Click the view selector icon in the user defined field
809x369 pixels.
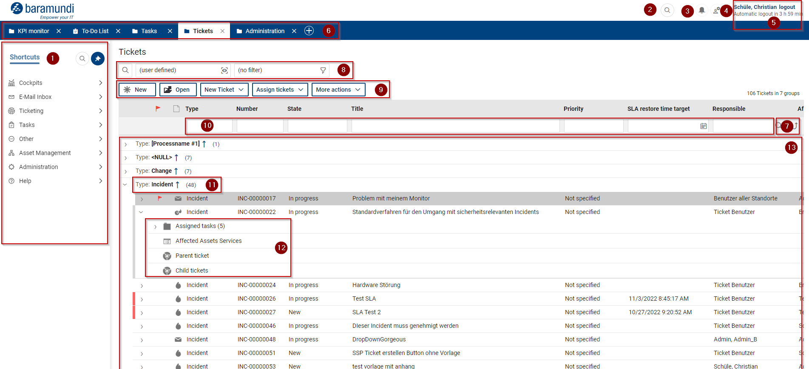click(224, 70)
